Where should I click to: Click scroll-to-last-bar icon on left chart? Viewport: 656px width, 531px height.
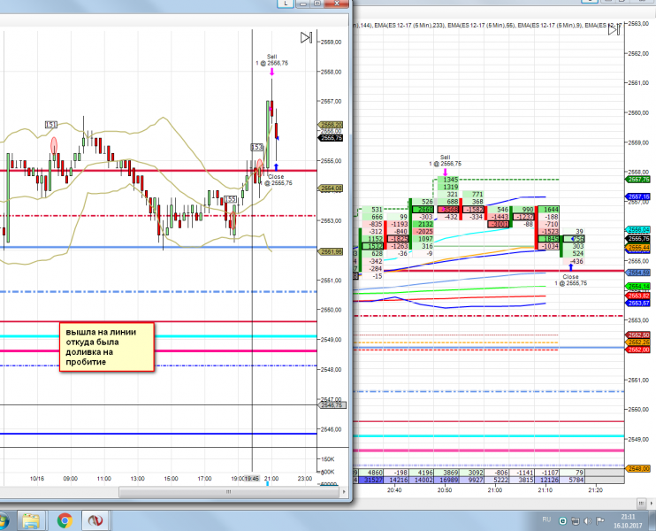305,37
